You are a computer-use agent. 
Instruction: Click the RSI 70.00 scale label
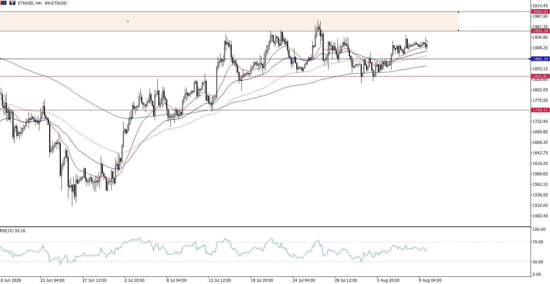(538, 242)
